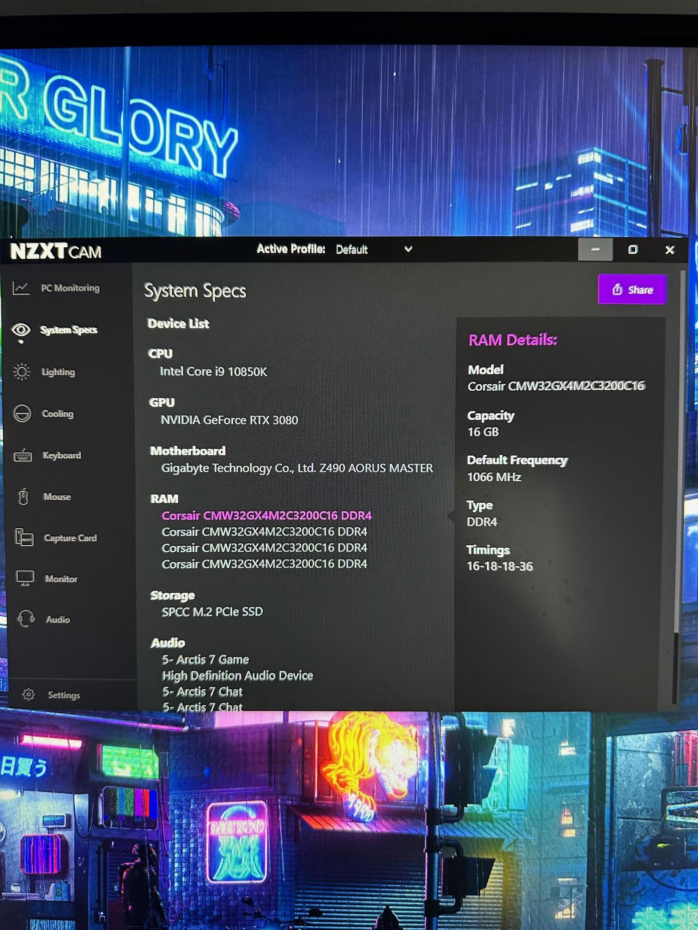Open Settings gear icon
698x930 pixels.
29,694
